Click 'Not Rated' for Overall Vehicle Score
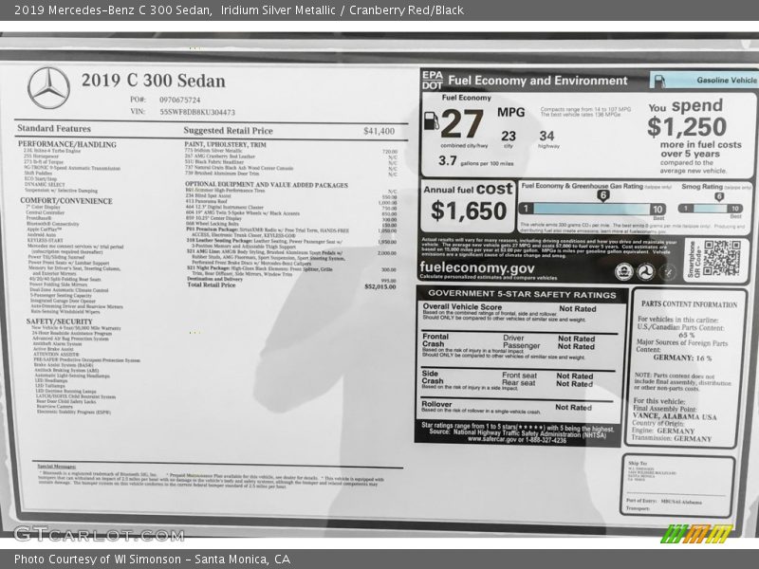 point(578,309)
